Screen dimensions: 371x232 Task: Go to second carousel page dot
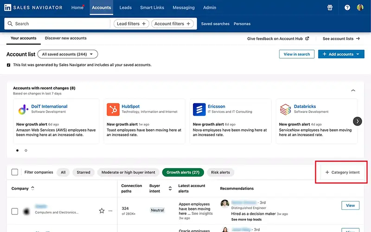point(26,150)
